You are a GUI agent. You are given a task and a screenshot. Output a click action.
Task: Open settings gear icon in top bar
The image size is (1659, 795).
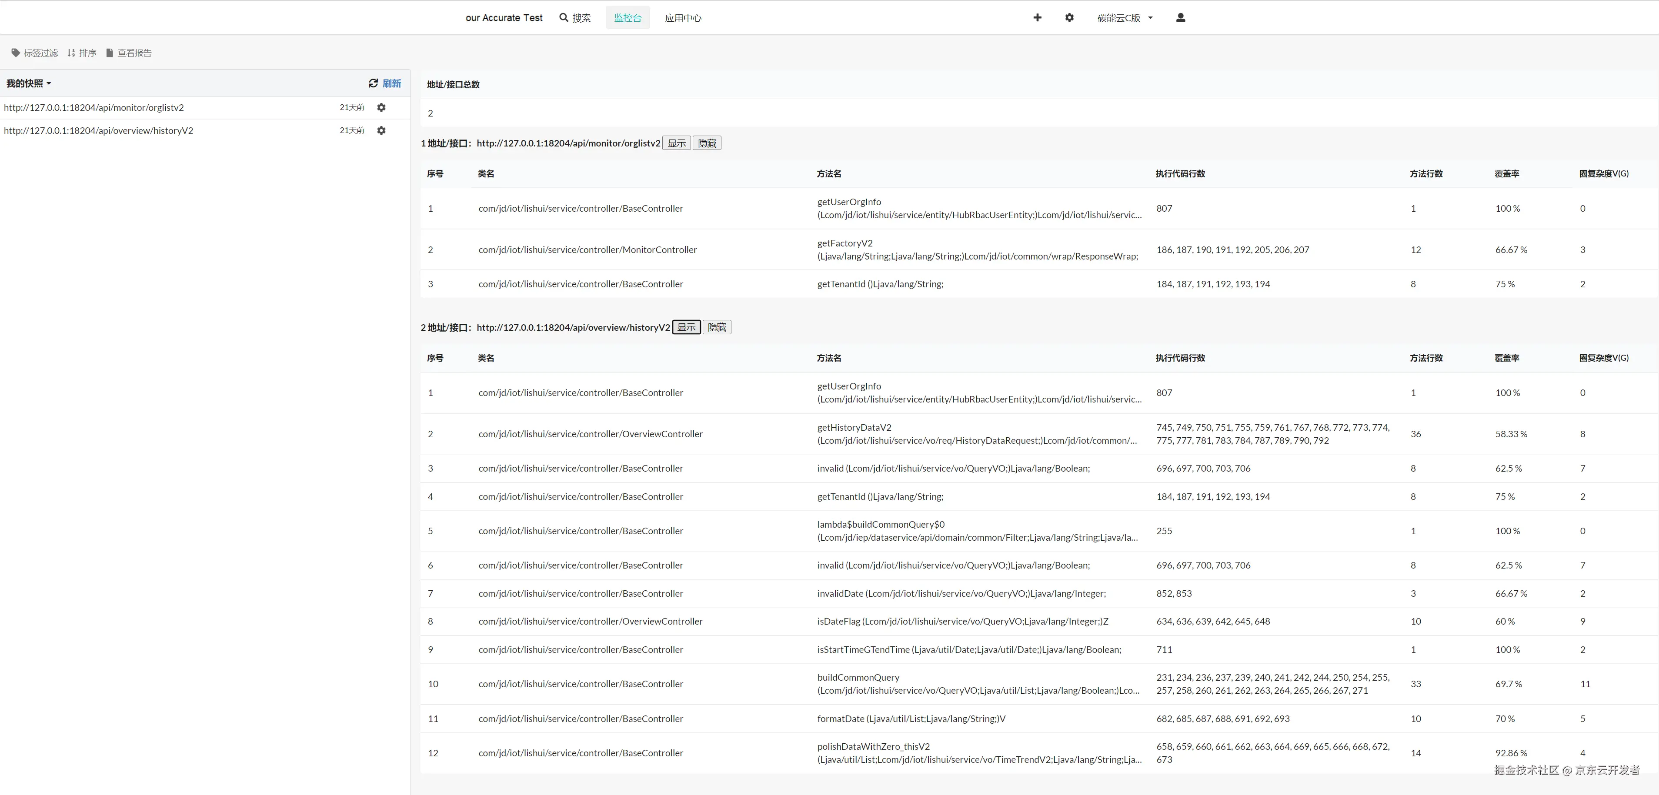tap(1069, 18)
